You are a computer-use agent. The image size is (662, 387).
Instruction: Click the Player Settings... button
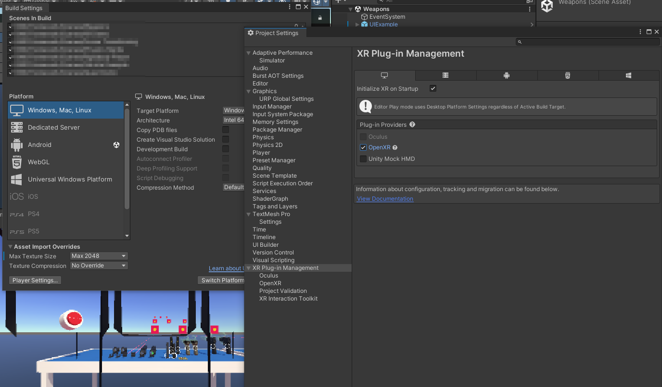(x=35, y=280)
